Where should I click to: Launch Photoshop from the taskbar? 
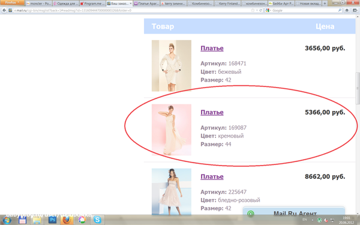pyautogui.click(x=52, y=220)
